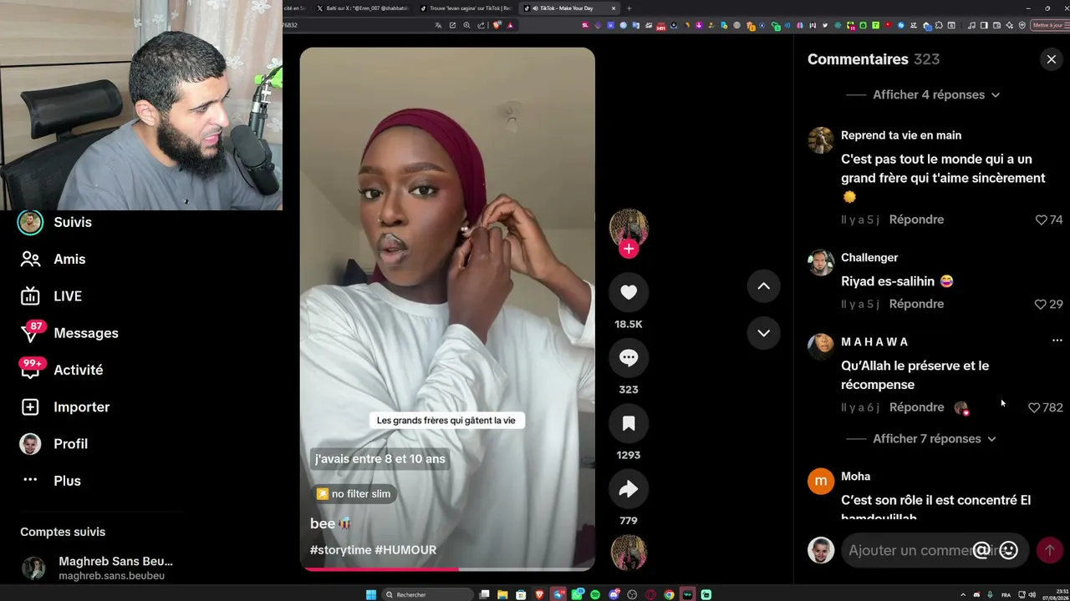Open Moha's profile from username
Viewport: 1070px width, 601px height.
855,477
